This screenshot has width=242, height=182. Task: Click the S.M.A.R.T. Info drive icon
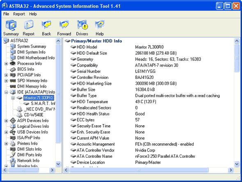coord(26,104)
